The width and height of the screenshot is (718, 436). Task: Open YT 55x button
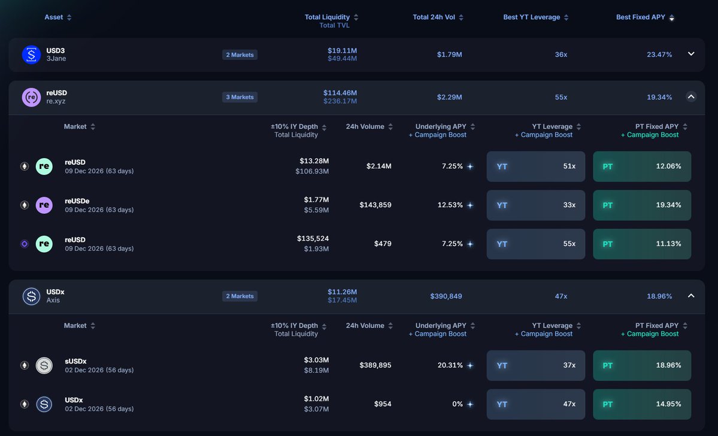[x=536, y=244]
